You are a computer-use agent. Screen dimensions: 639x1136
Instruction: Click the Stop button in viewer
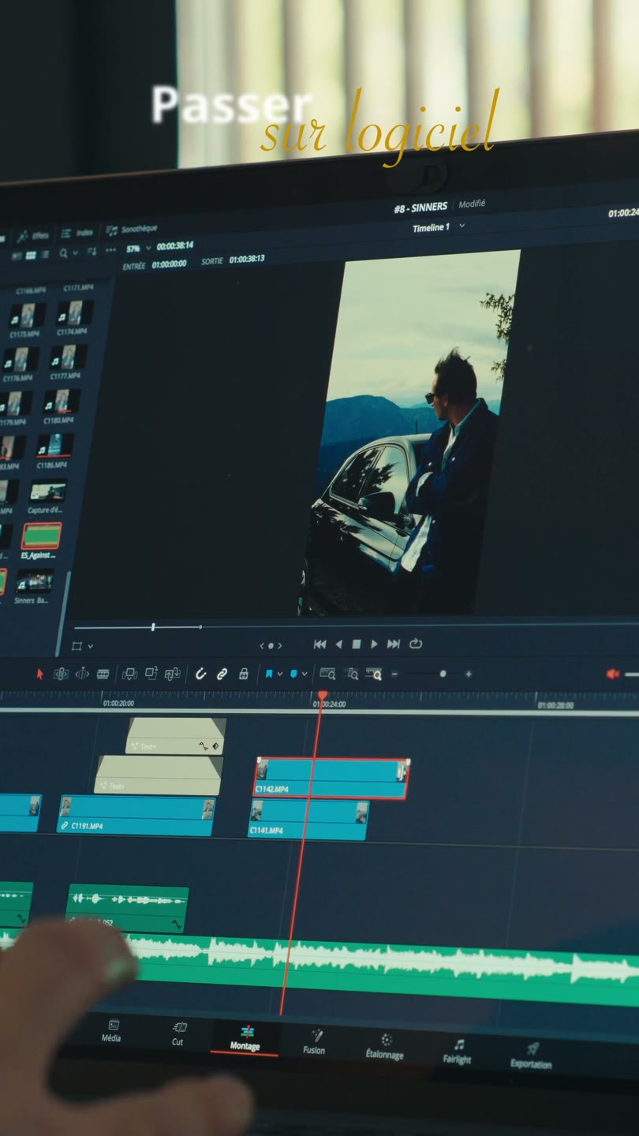356,645
